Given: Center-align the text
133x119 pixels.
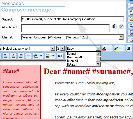Looking at the screenshot, I should [x=13, y=56].
